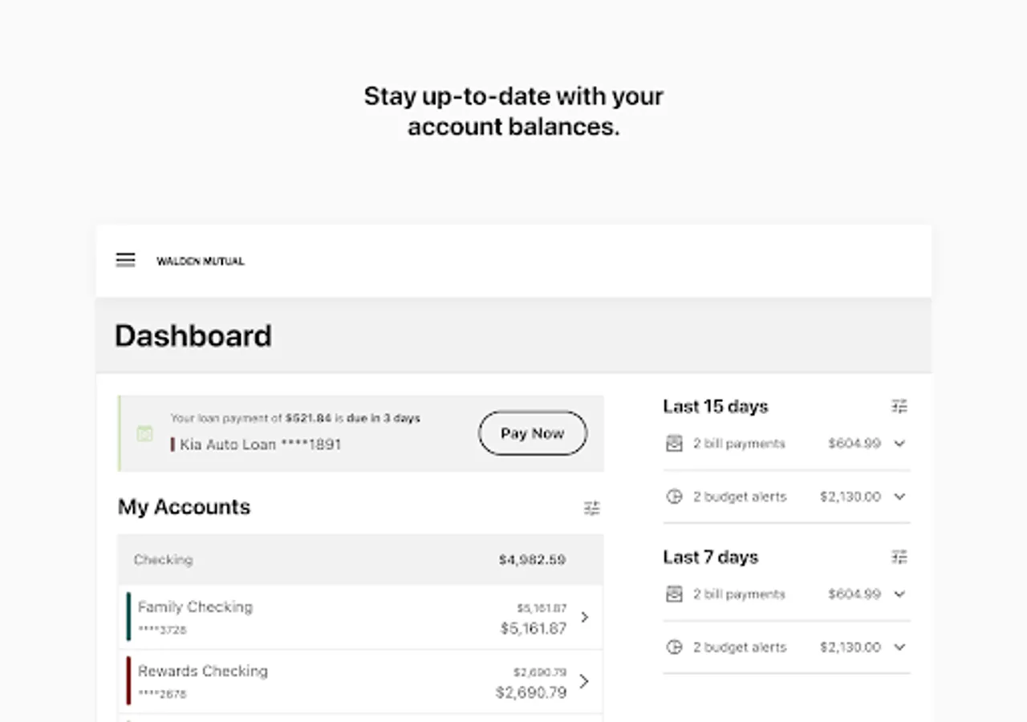The height and width of the screenshot is (722, 1027).
Task: Click bill payments icon under Last 15 days
Action: pyautogui.click(x=674, y=444)
